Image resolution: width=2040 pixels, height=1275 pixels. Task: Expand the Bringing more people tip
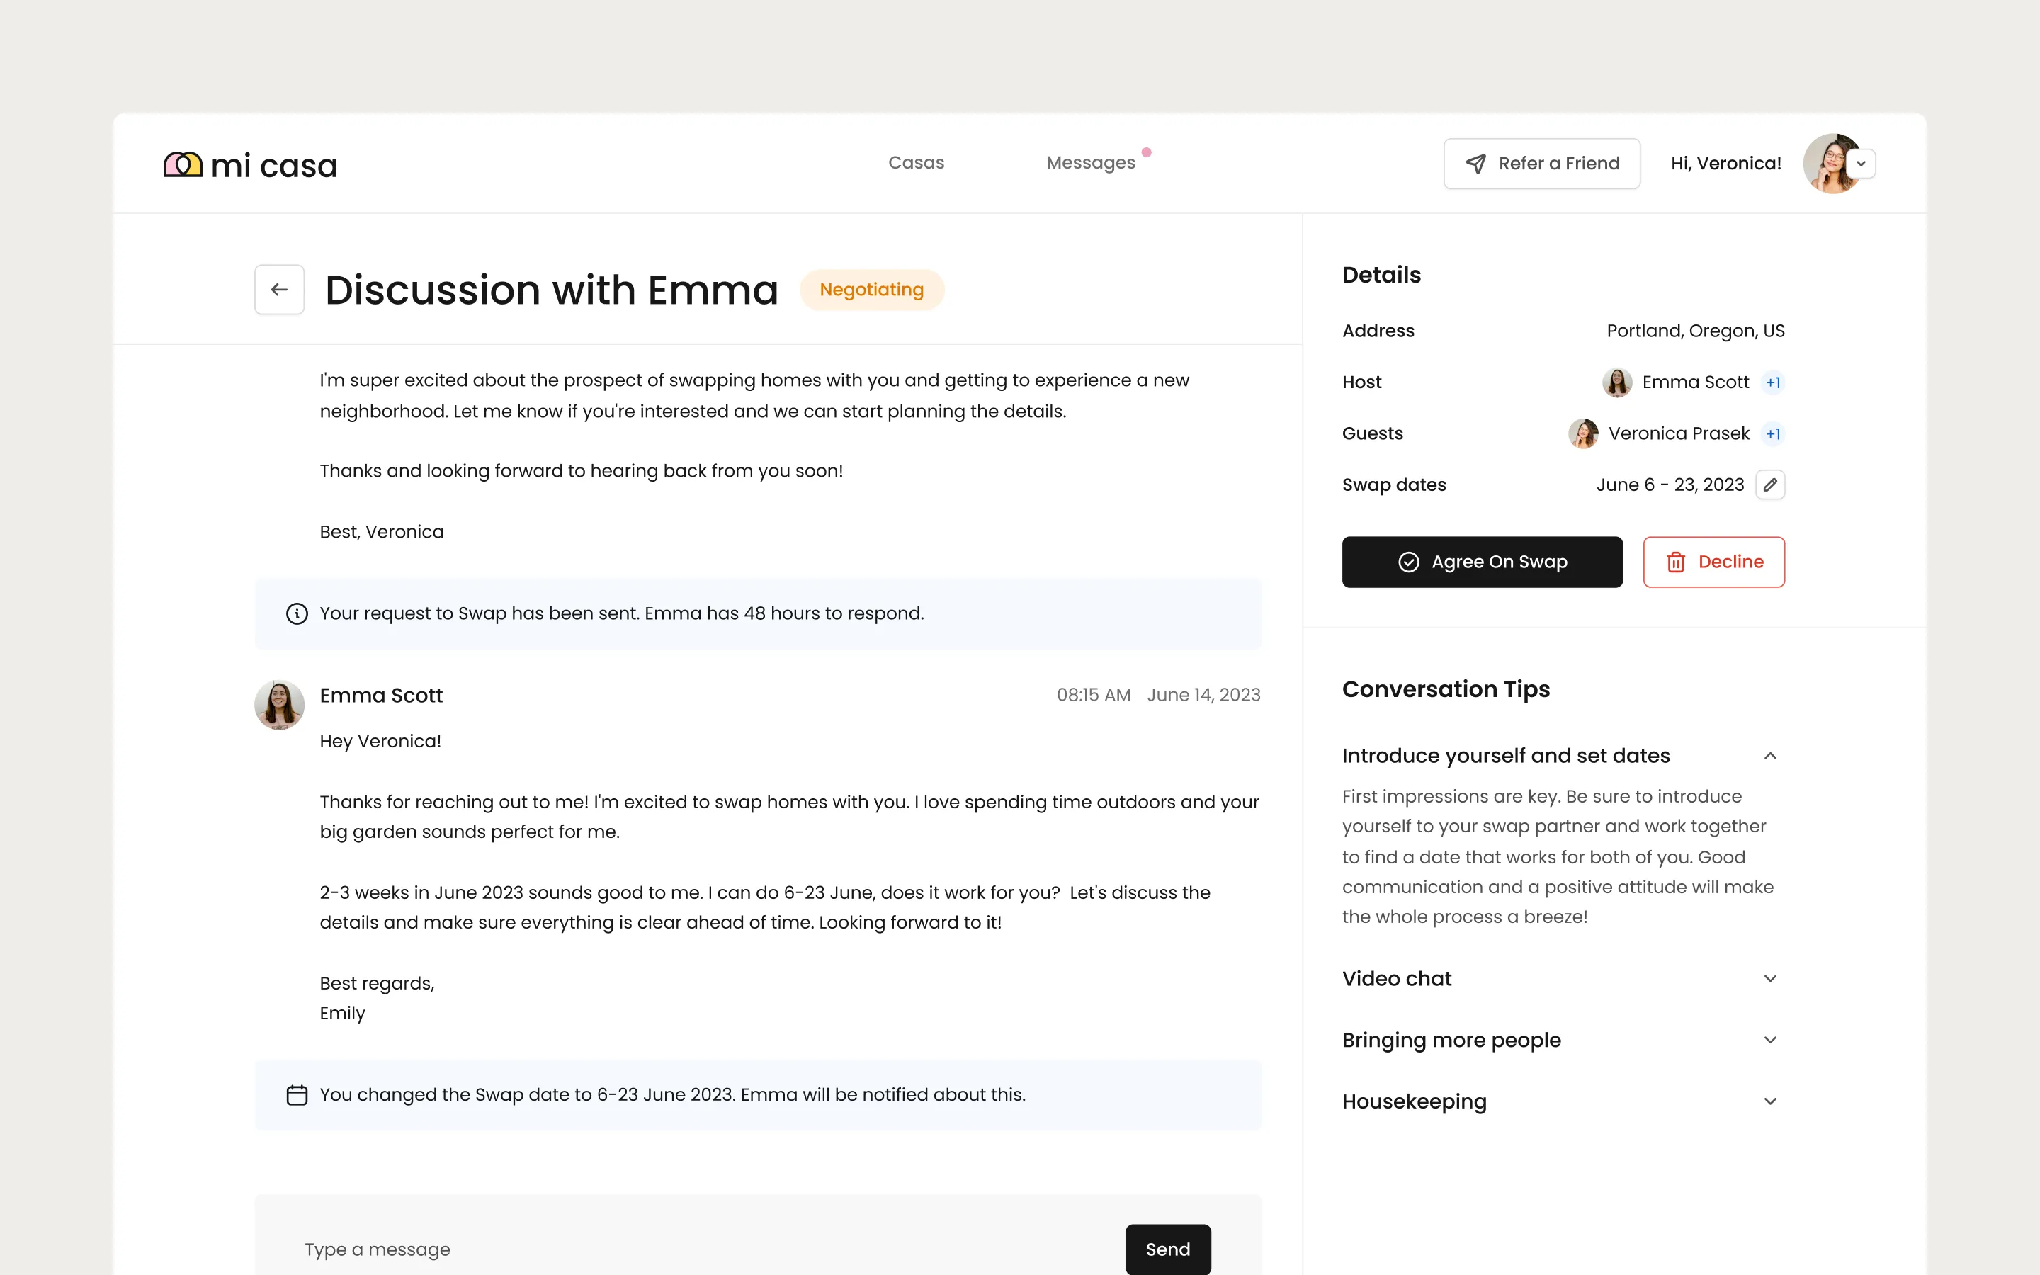point(1770,1040)
